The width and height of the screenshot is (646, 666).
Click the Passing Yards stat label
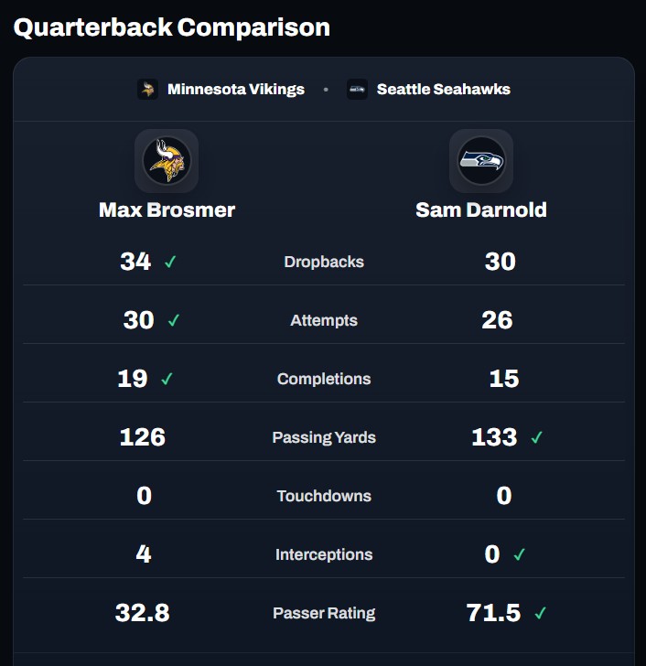point(324,437)
